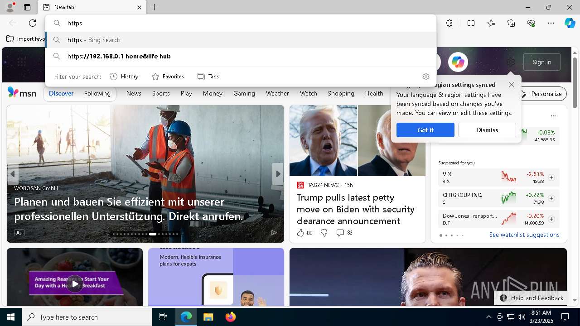Show next carousel slide arrow
The image size is (580, 326).
tap(278, 174)
